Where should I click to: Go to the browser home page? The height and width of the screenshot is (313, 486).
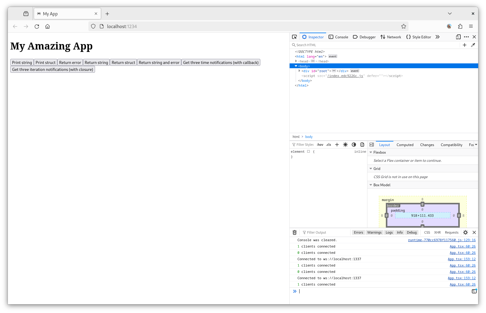(x=47, y=26)
